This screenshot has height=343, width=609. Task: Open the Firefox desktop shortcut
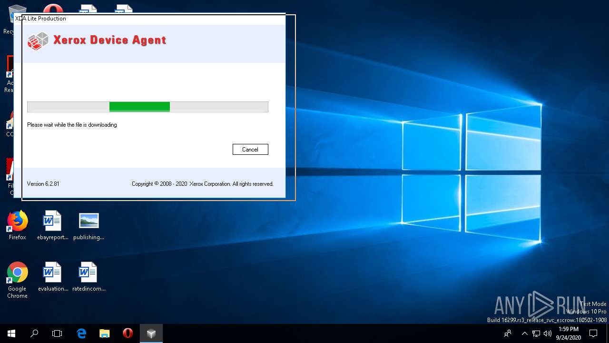click(17, 226)
